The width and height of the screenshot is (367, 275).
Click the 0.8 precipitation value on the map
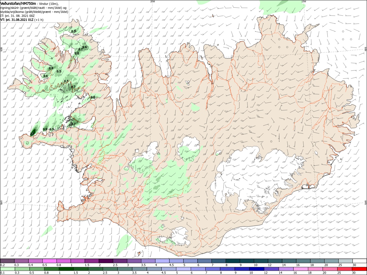coord(51,68)
